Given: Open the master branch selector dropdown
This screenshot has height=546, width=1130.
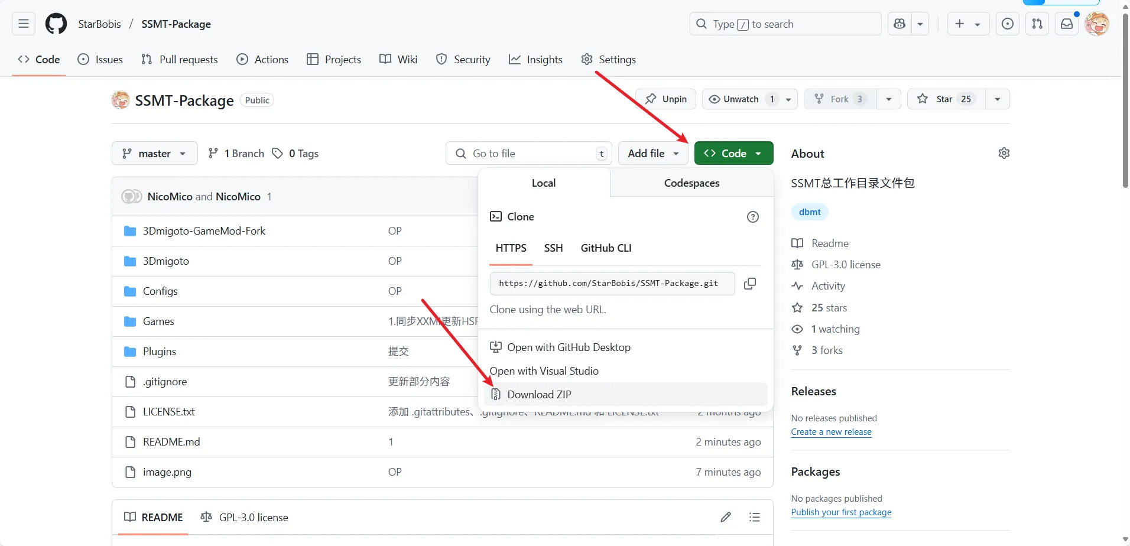Looking at the screenshot, I should (x=154, y=154).
